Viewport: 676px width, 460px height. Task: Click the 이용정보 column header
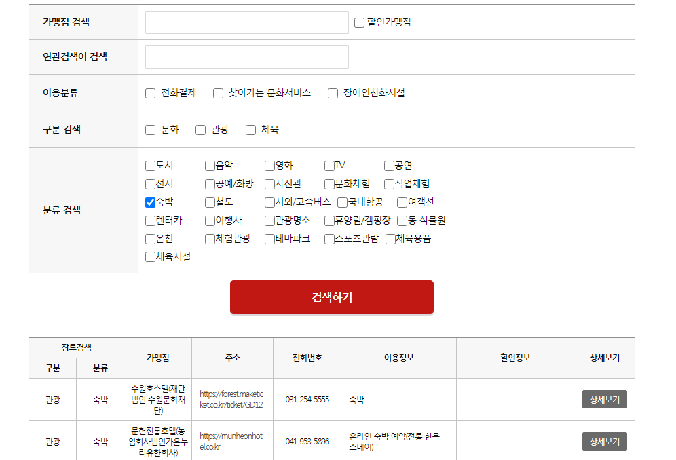(399, 358)
